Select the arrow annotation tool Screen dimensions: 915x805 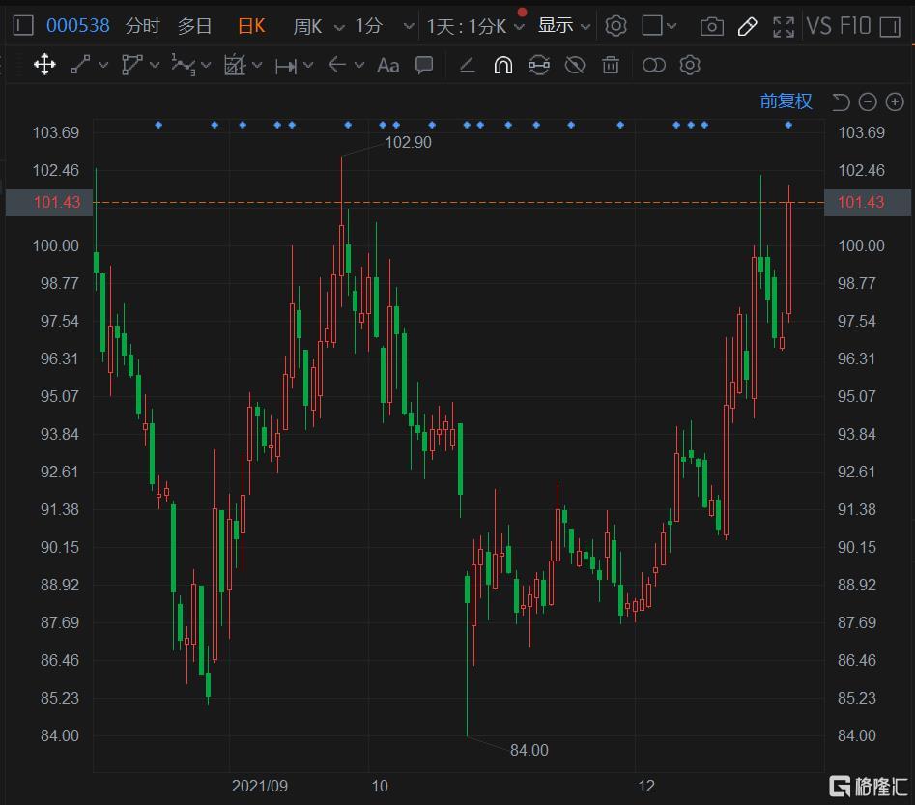(337, 65)
